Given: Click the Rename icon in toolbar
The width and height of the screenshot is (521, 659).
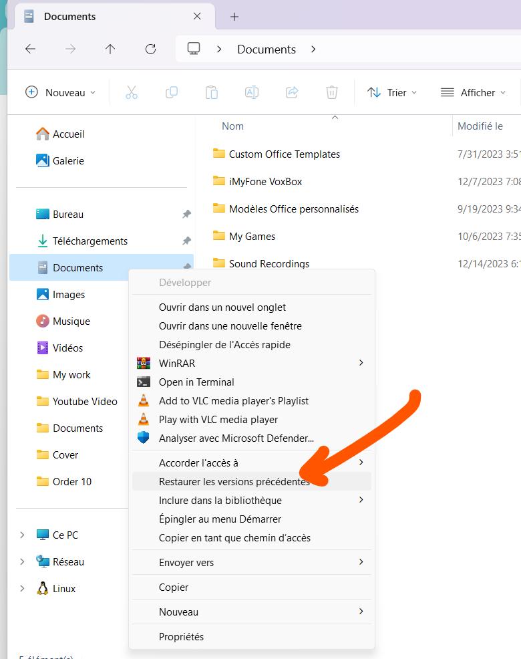Looking at the screenshot, I should point(252,92).
